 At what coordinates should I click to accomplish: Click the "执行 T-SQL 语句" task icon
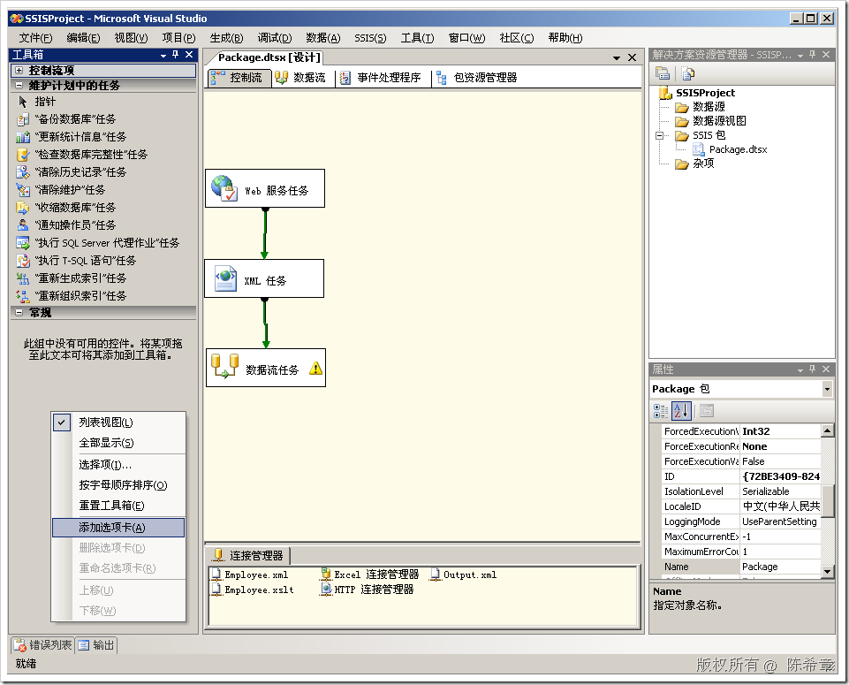pyautogui.click(x=23, y=261)
